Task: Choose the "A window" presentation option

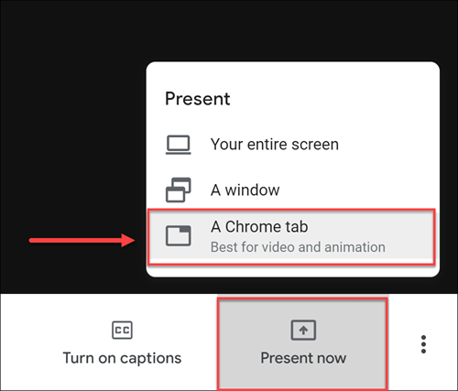Action: click(x=293, y=190)
